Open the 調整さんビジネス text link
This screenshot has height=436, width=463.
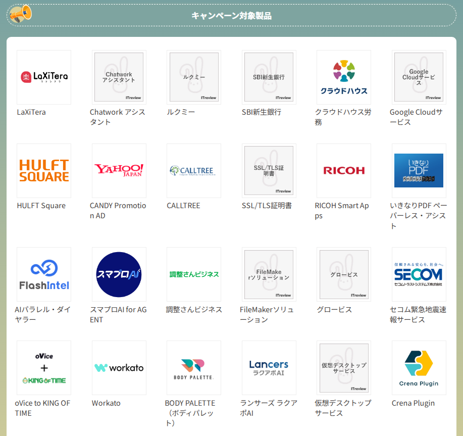194,309
